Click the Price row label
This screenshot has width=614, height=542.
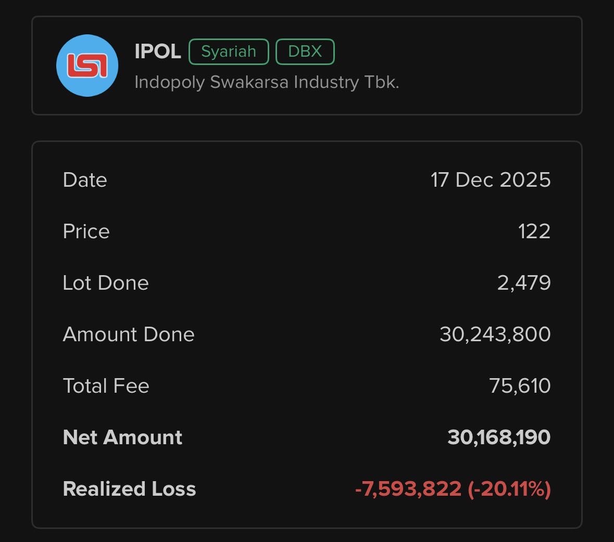pos(86,231)
